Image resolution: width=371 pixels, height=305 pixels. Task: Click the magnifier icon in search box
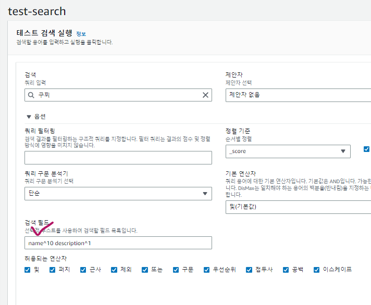click(x=31, y=95)
